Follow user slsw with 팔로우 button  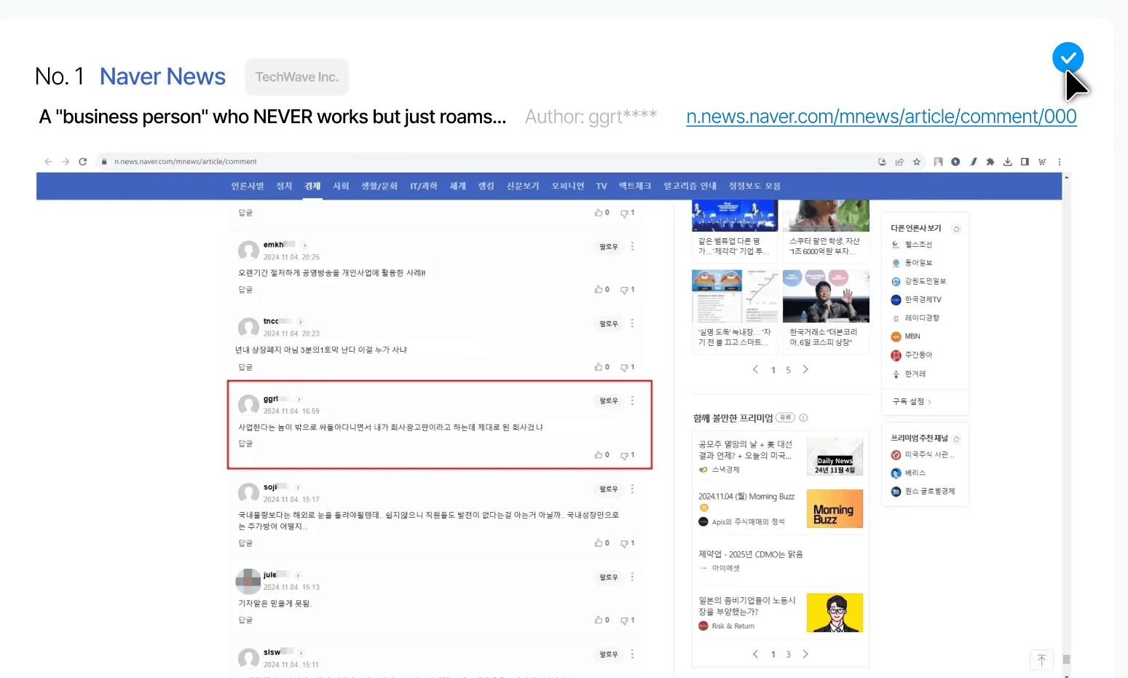609,654
